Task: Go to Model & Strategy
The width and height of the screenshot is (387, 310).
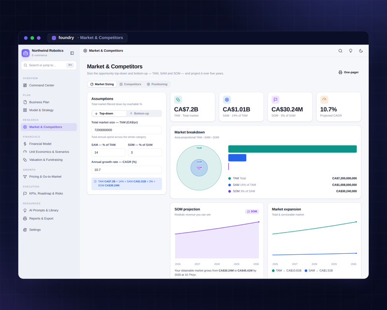Action: point(49,110)
